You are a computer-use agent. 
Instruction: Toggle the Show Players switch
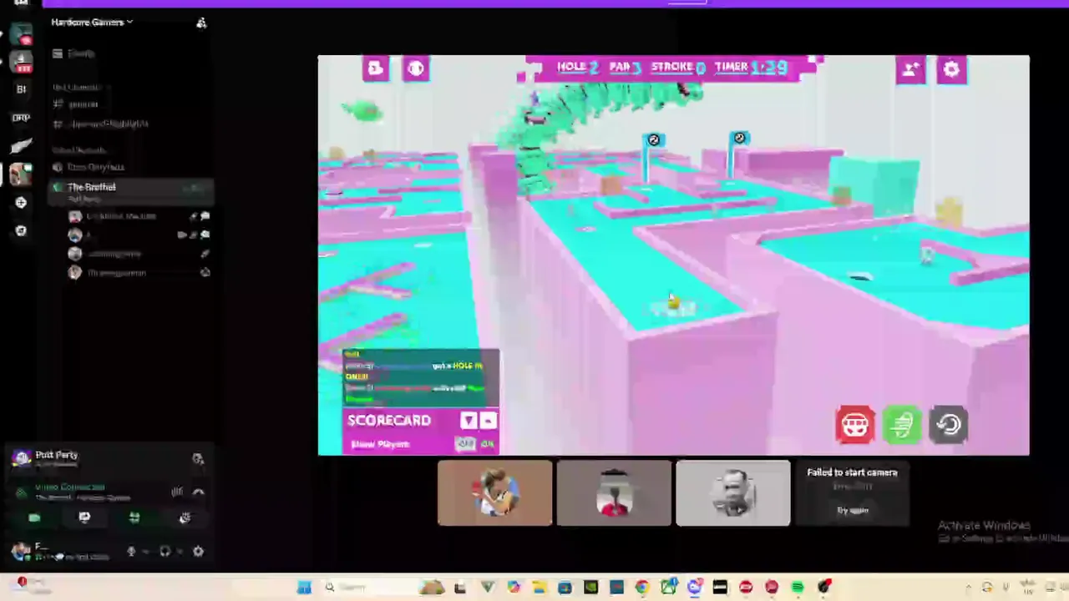tap(474, 444)
